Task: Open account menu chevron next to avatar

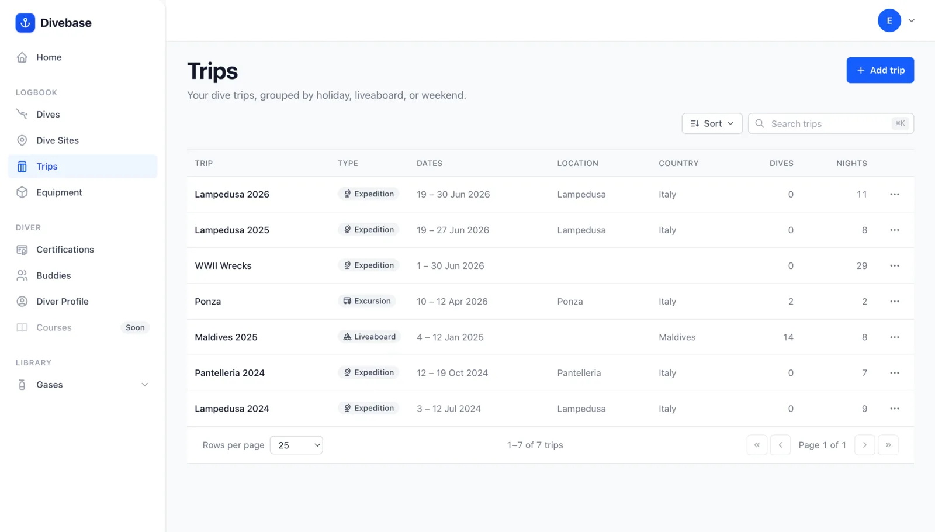Action: (x=912, y=20)
